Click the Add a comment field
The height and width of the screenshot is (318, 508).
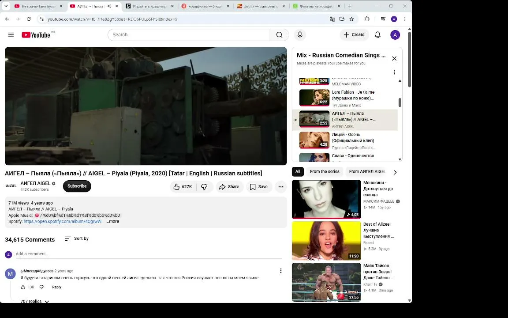(x=149, y=254)
